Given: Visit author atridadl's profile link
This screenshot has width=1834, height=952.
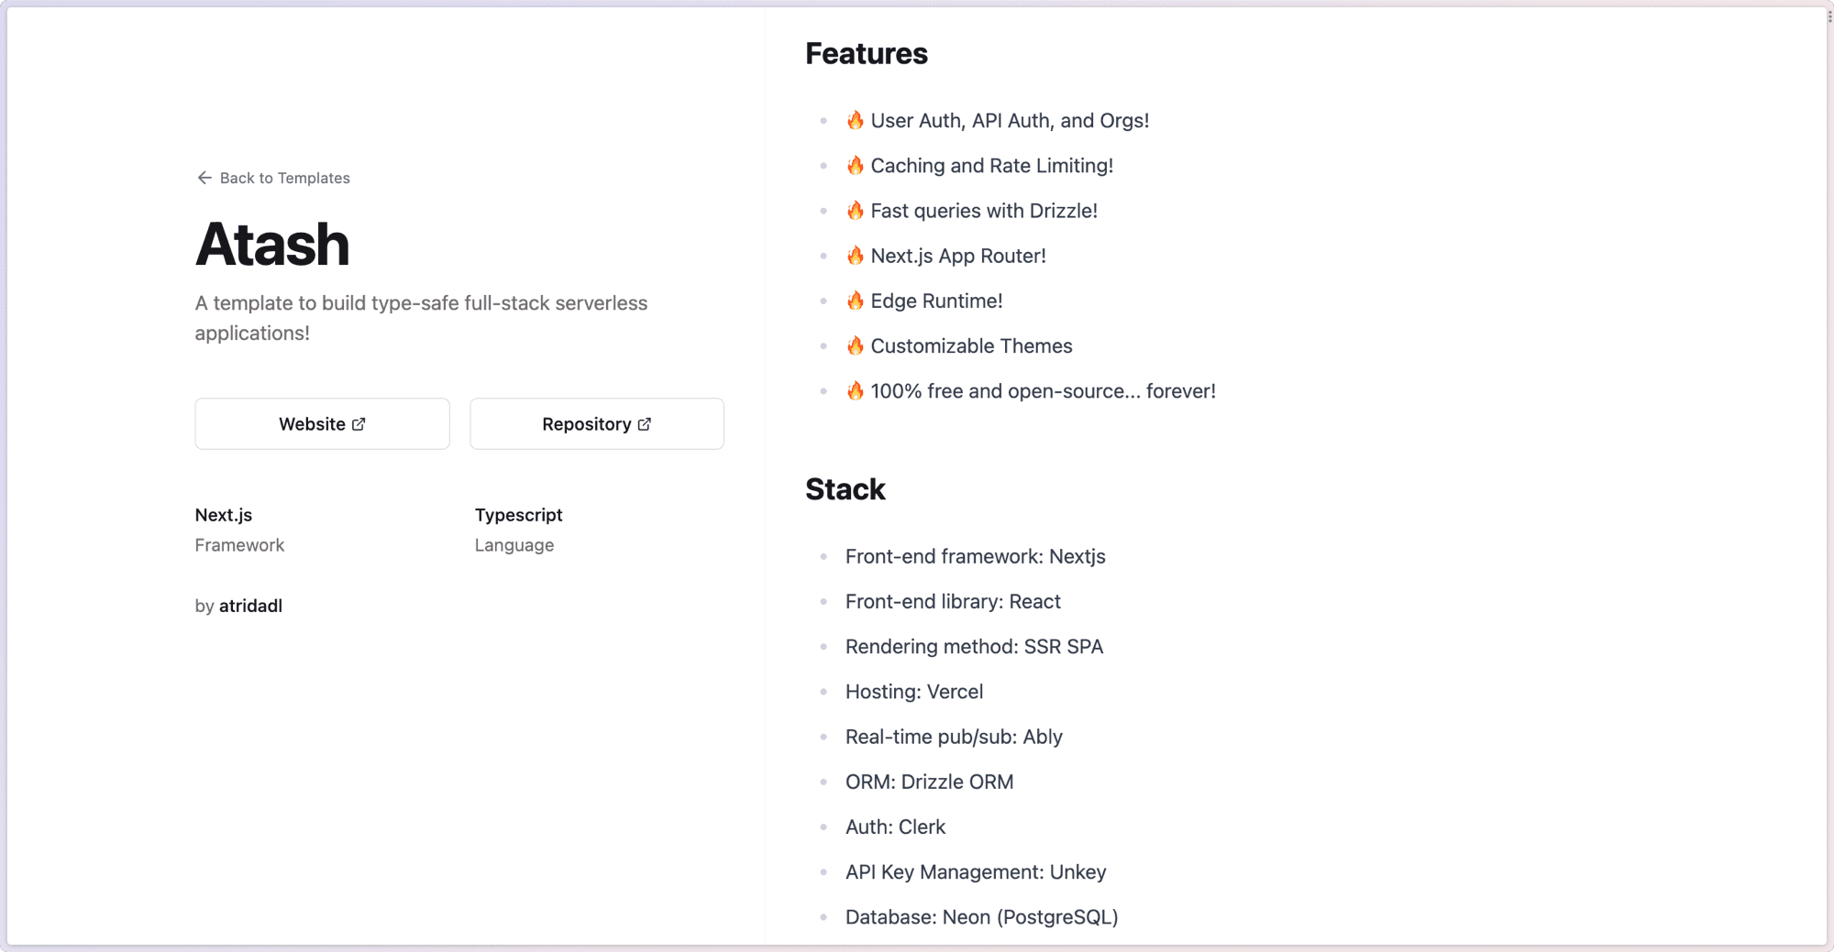Looking at the screenshot, I should pyautogui.click(x=250, y=606).
